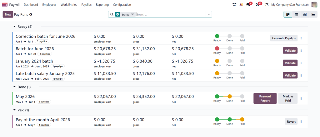Click the Status group-by layers icon

pos(117,14)
